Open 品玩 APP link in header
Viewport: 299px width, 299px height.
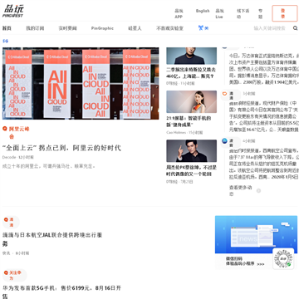[x=179, y=14]
